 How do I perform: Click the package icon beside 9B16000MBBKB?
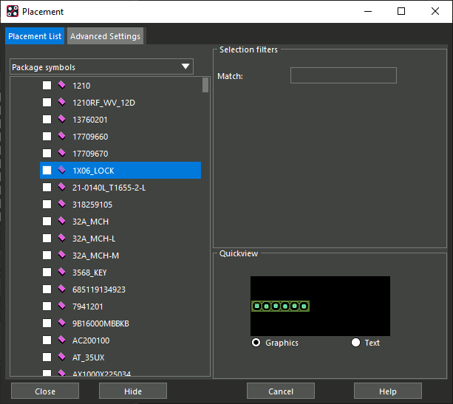(x=61, y=323)
